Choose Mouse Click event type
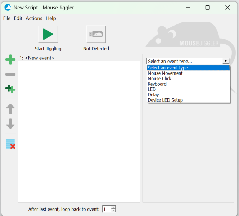This screenshot has height=216, width=239. [159, 78]
